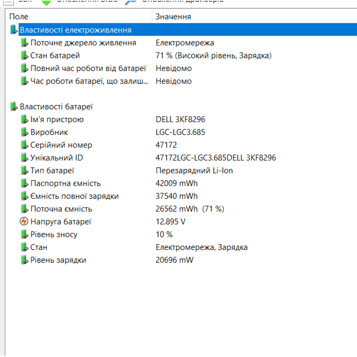
Task: Select the lightning icon next to "Напруга батареї"
Action: (24, 221)
